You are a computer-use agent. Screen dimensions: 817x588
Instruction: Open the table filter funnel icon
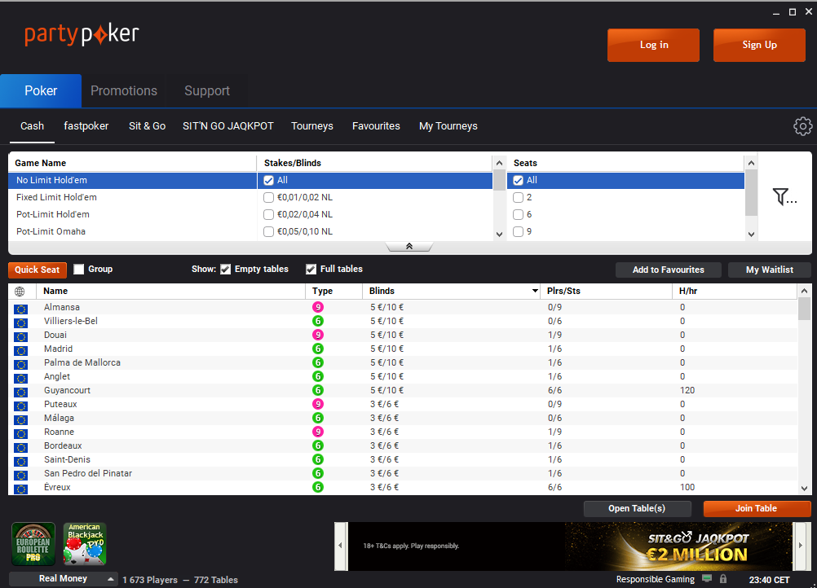coord(781,196)
